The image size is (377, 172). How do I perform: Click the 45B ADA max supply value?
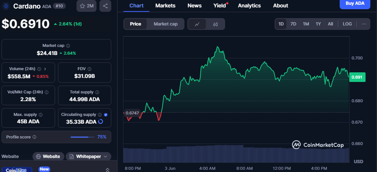tap(28, 121)
